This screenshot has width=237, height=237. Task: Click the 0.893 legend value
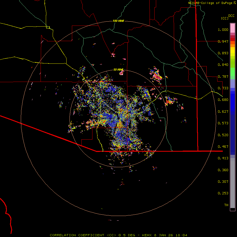click(x=223, y=53)
